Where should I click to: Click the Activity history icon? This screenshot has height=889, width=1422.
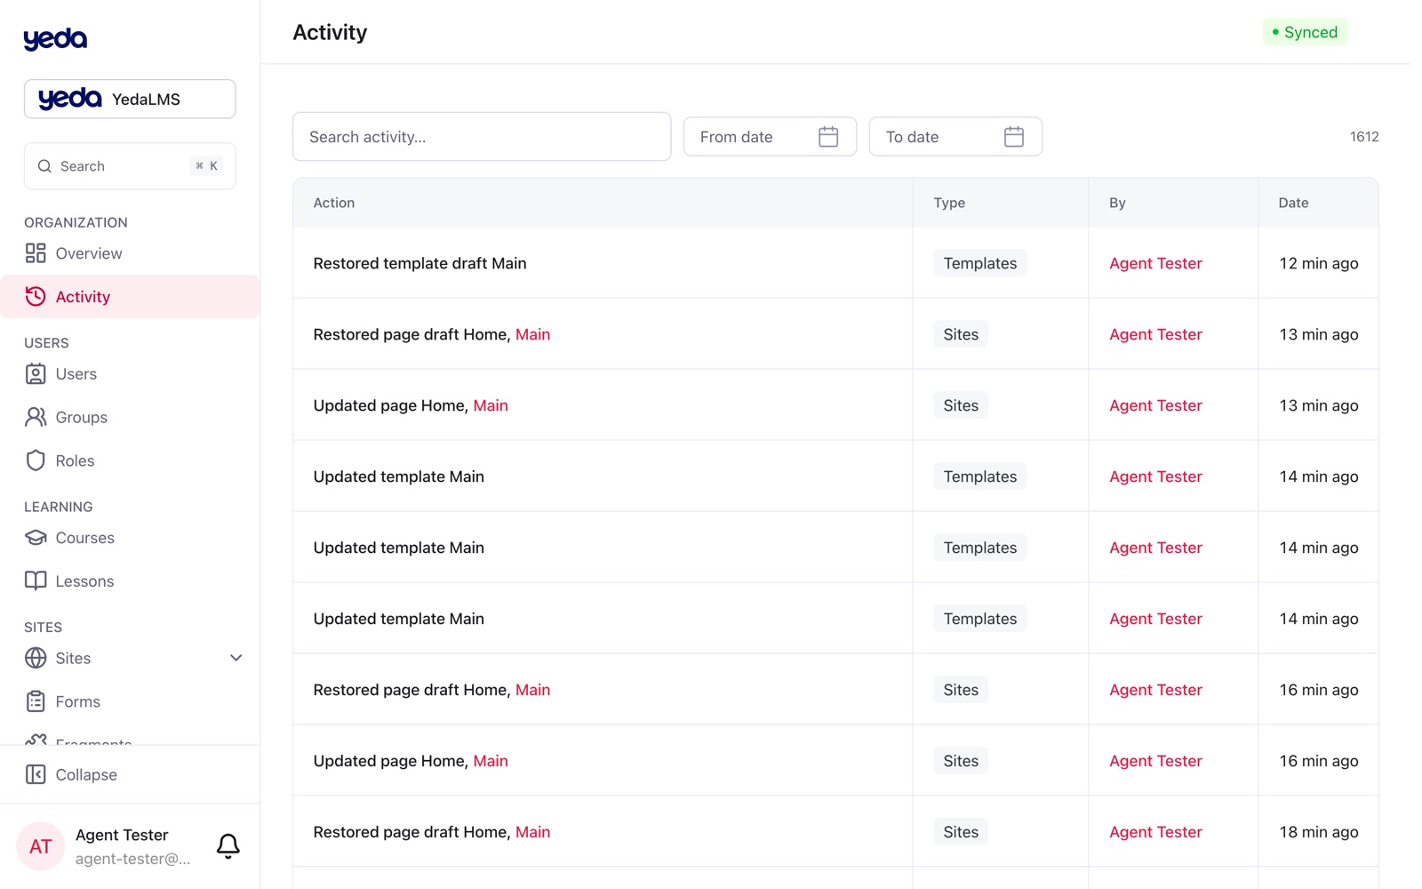36,297
